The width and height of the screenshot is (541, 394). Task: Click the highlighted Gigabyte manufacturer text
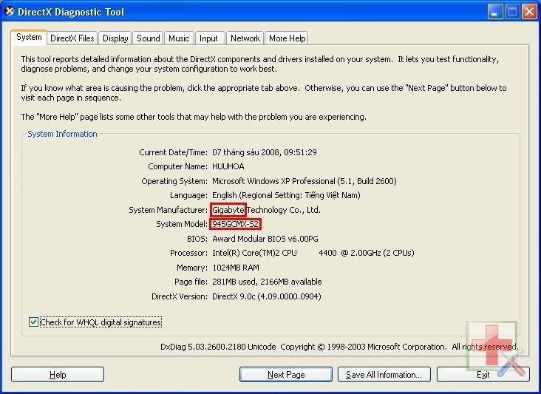coord(228,210)
